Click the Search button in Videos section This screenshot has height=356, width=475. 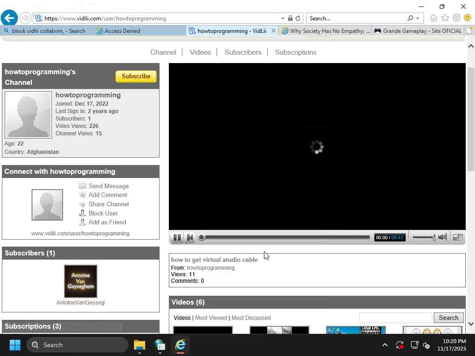pyautogui.click(x=449, y=318)
